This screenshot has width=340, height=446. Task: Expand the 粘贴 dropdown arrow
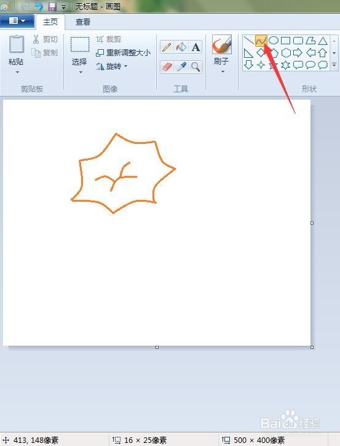point(17,73)
